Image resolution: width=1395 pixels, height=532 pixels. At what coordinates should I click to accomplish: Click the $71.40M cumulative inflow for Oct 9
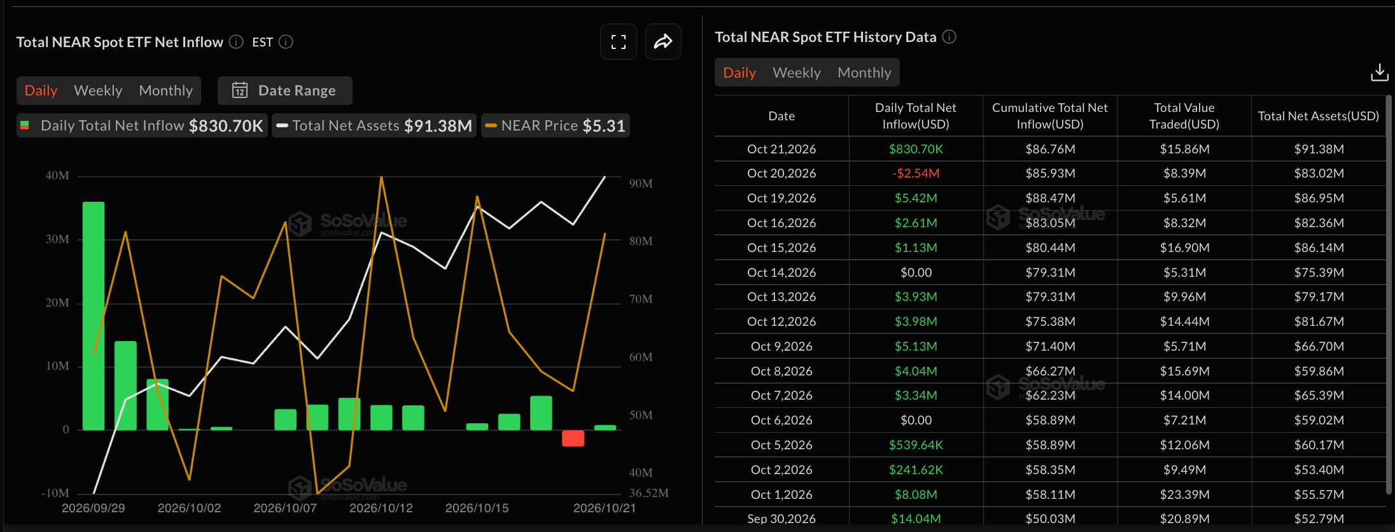click(1050, 346)
